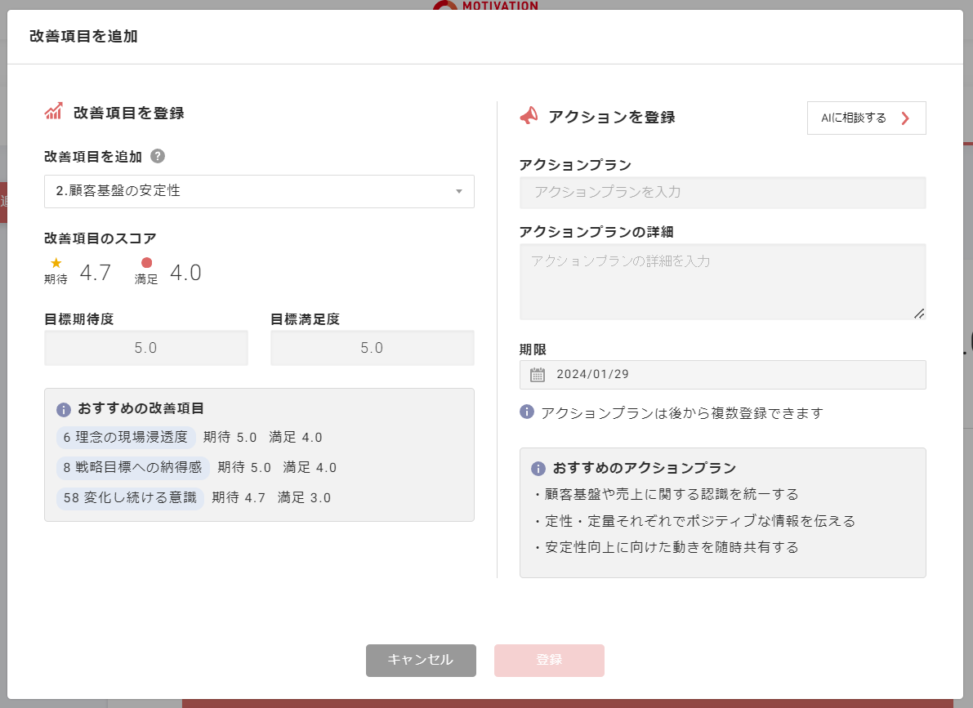
Task: Click the info icon before アクションプランは後から複数登録できます
Action: pyautogui.click(x=525, y=413)
